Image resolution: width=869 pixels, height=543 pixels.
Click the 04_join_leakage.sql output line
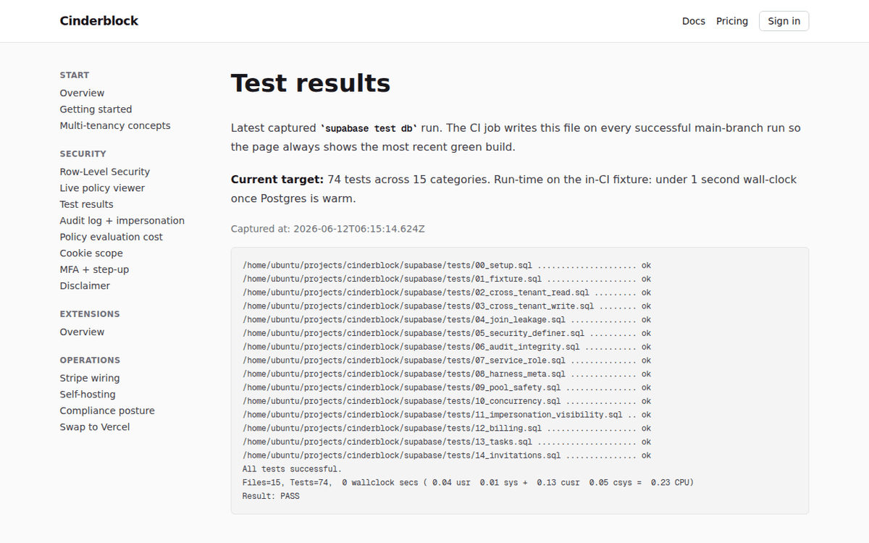click(x=447, y=320)
